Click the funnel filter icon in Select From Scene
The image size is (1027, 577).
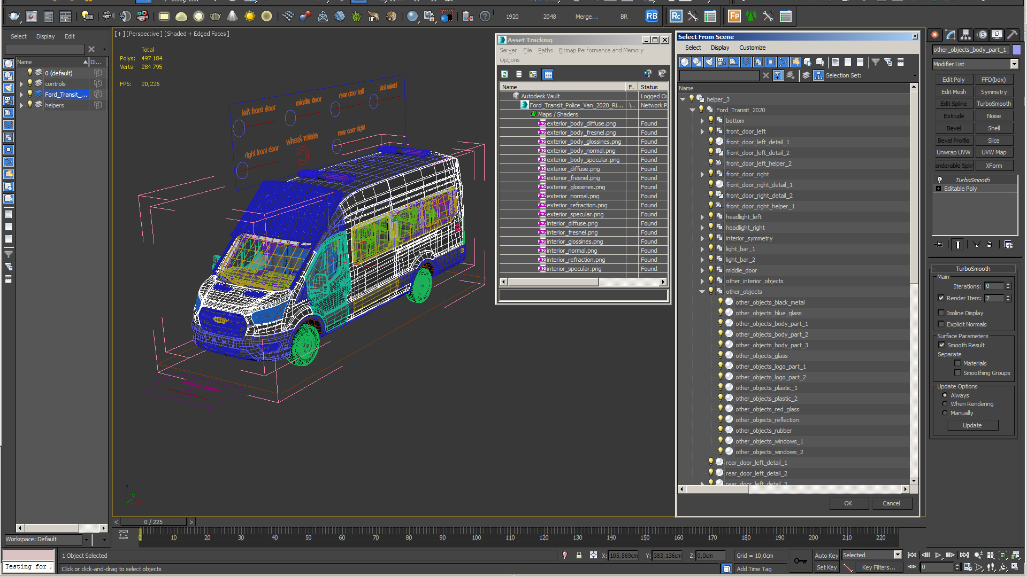[876, 62]
